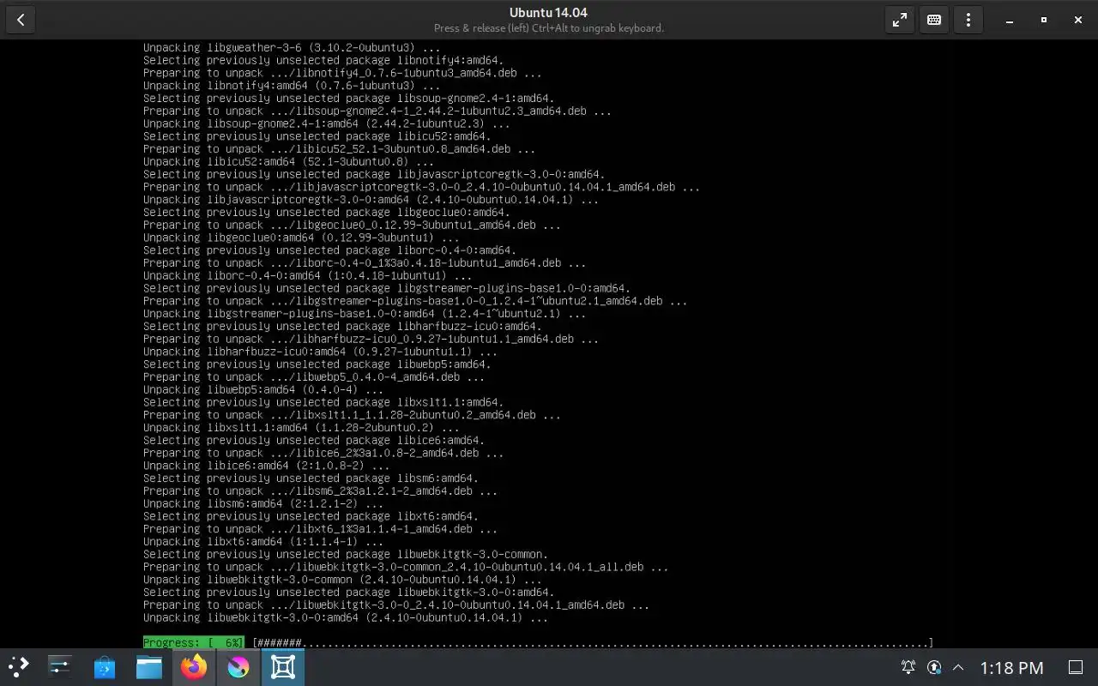Open the keyboard shortcuts sender icon
The width and height of the screenshot is (1098, 686).
pyautogui.click(x=934, y=20)
